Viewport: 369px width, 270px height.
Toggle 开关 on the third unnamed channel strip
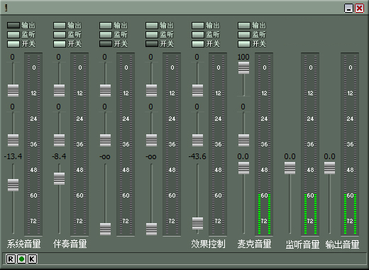(106, 44)
